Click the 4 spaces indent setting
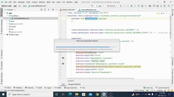The image size is (174, 97). click(x=160, y=91)
